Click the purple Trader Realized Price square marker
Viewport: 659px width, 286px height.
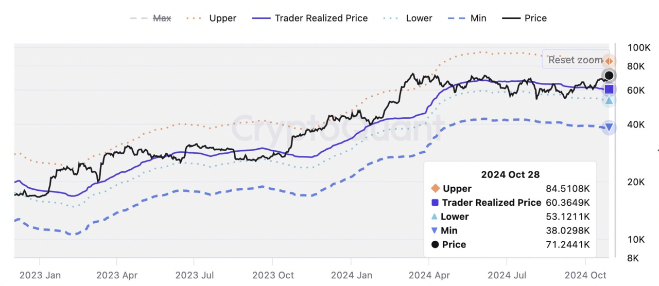pos(609,89)
